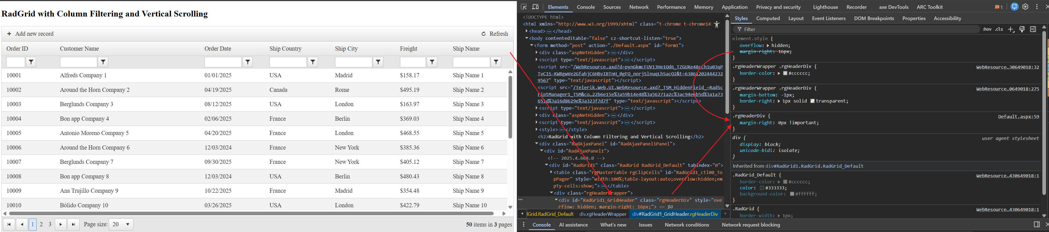The image size is (1049, 232).
Task: Click the Refresh grid button
Action: 495,34
